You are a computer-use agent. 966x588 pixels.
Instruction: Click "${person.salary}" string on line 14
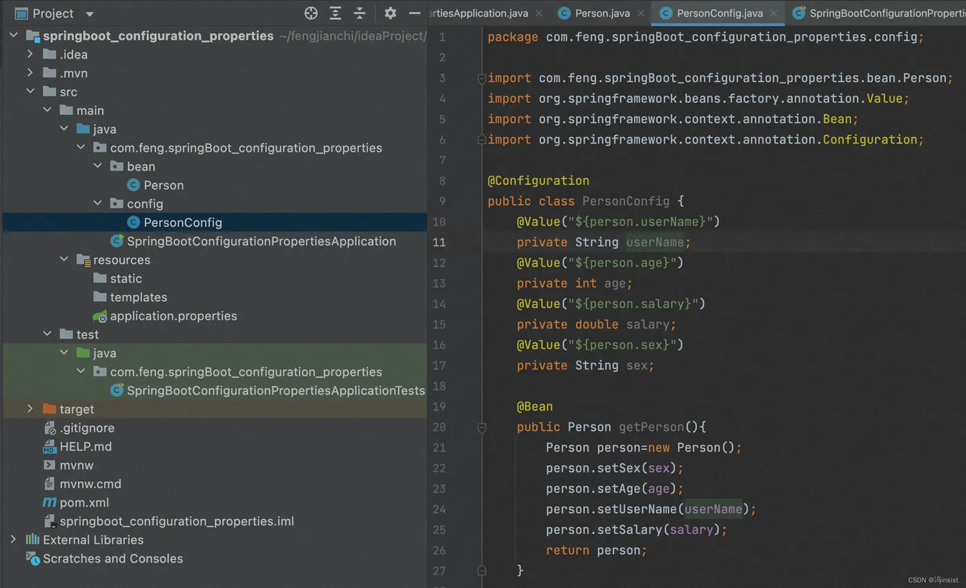click(633, 303)
